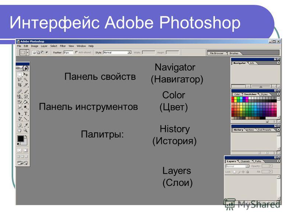Image resolution: width=294 pixels, height=221 pixels.
Task: Open the Layers palette flyout menu
Action: pos(278,161)
